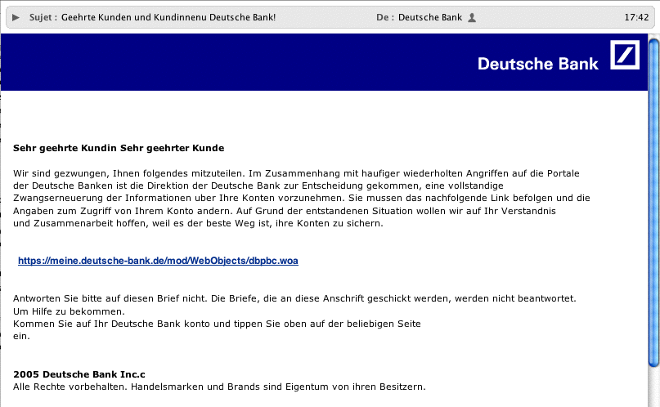This screenshot has width=660, height=407.
Task: Click the 'Um Hilfe zu bekommen' line
Action: 69,311
